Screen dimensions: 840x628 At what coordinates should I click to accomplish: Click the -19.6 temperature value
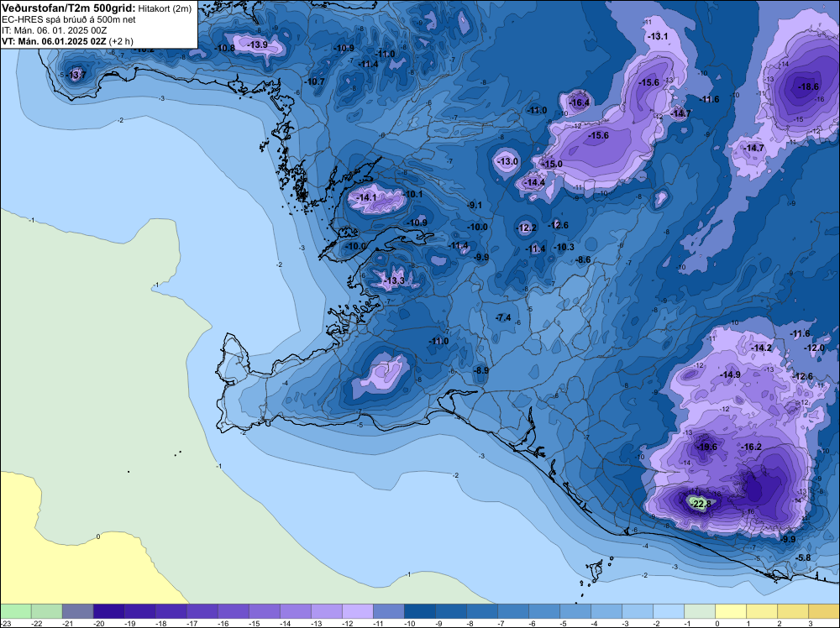[707, 447]
